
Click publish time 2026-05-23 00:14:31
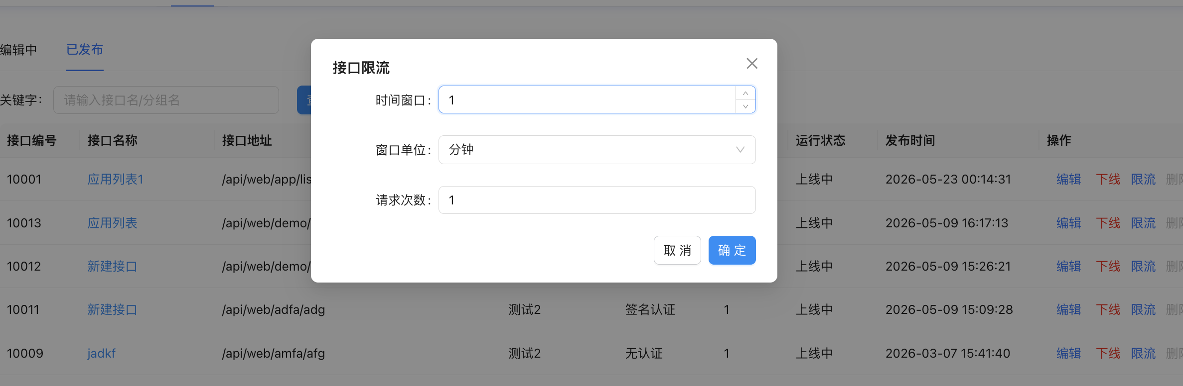click(x=948, y=179)
